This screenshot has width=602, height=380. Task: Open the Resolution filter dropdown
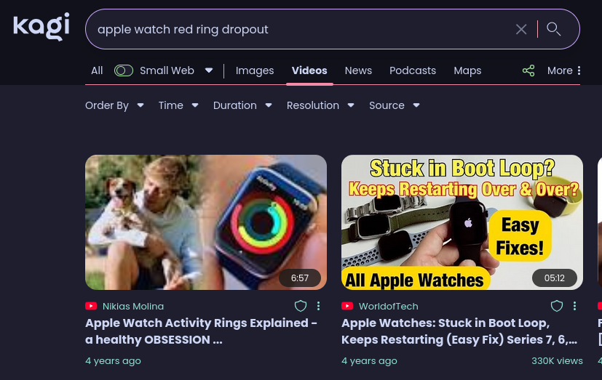[320, 105]
